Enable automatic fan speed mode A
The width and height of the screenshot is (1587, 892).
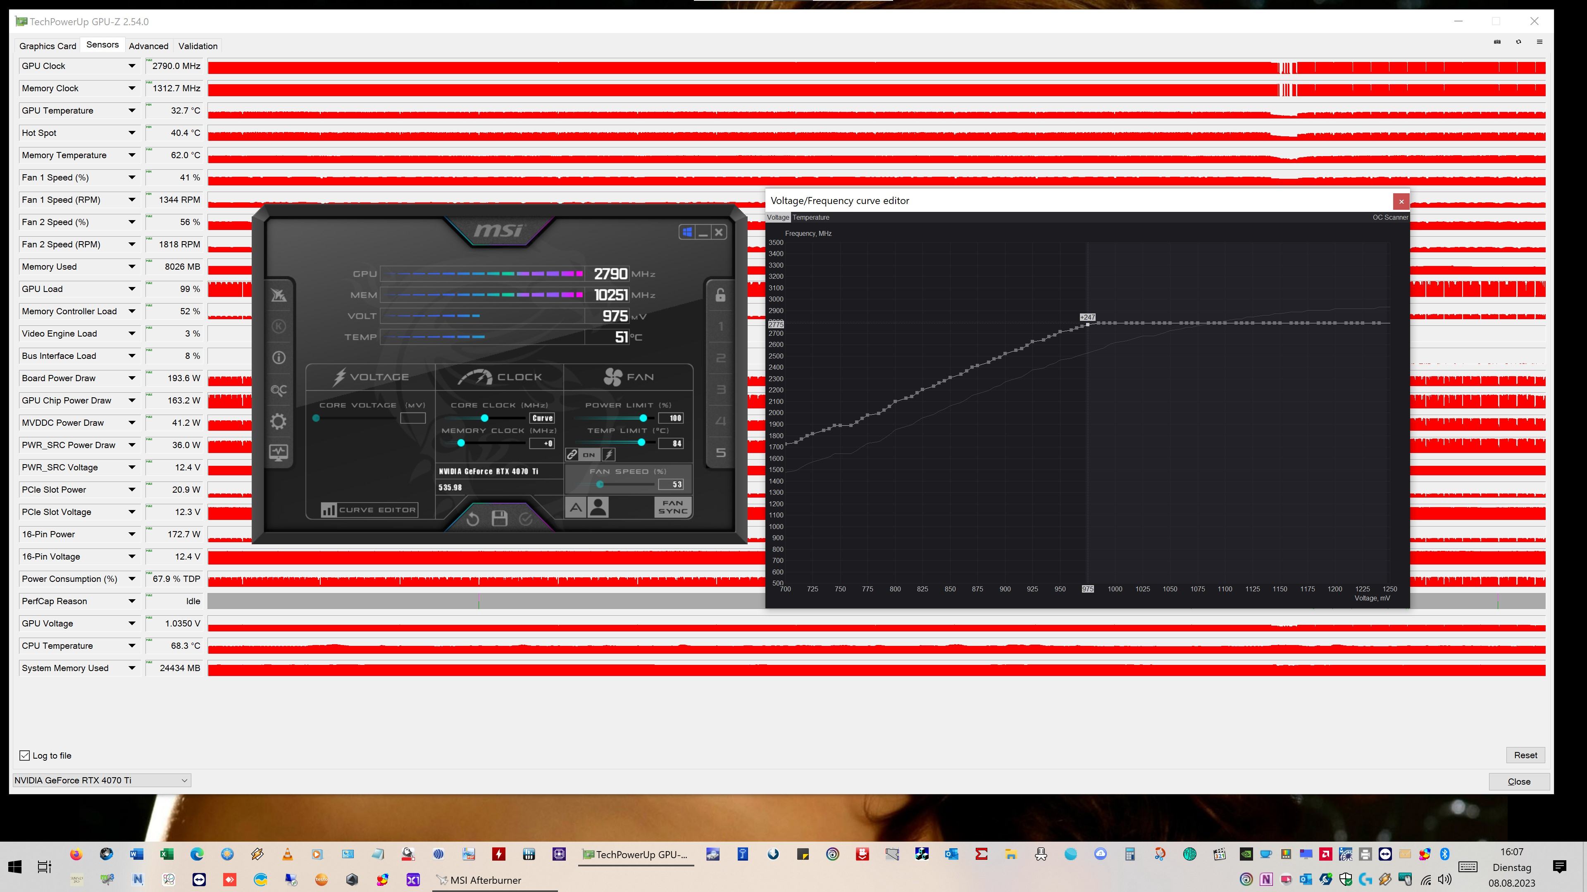tap(575, 508)
